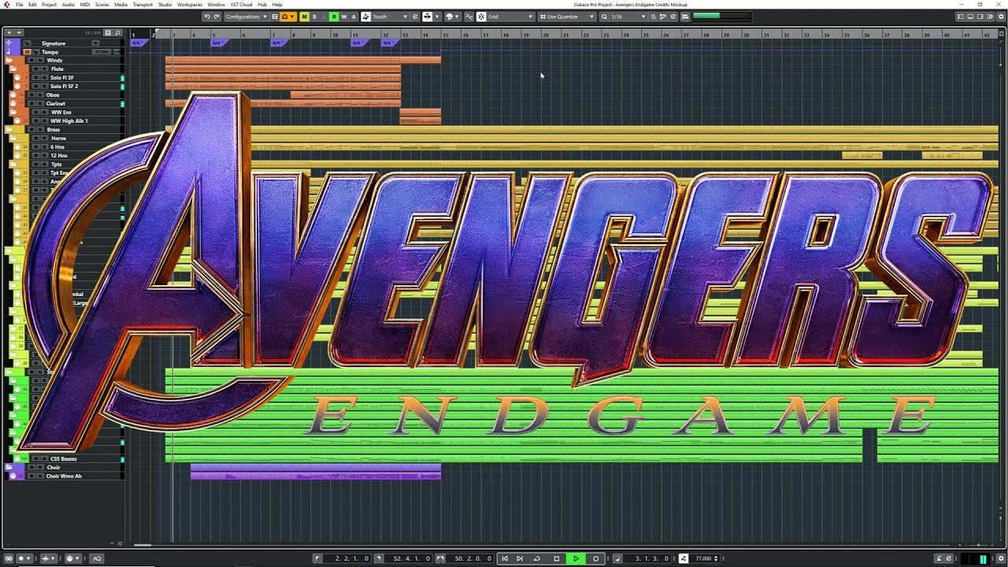Collapse the Winds folder track

[x=9, y=61]
